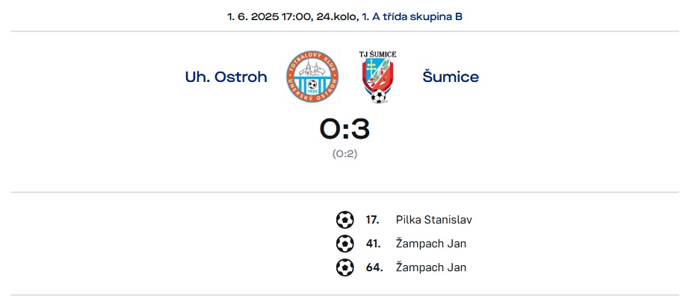Click the goal ball icon at 17th minute
Image resolution: width=689 pixels, height=307 pixels.
point(345,220)
